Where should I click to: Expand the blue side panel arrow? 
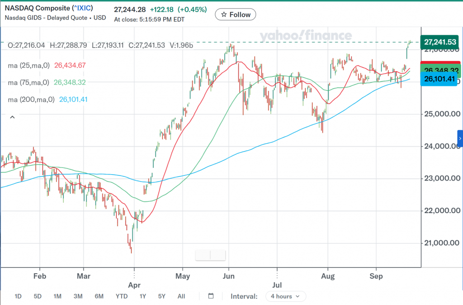coord(460,138)
